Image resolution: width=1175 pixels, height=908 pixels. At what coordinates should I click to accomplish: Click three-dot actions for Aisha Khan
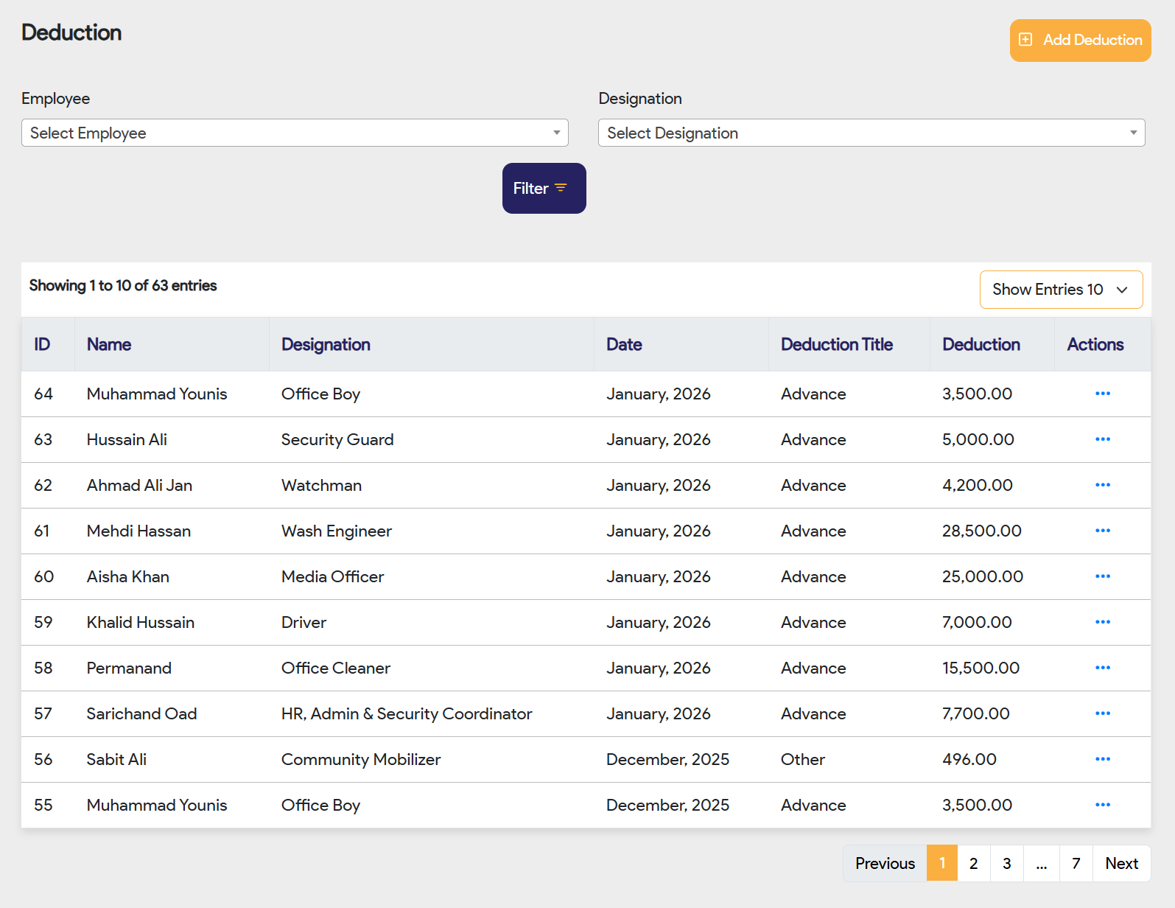(1102, 576)
